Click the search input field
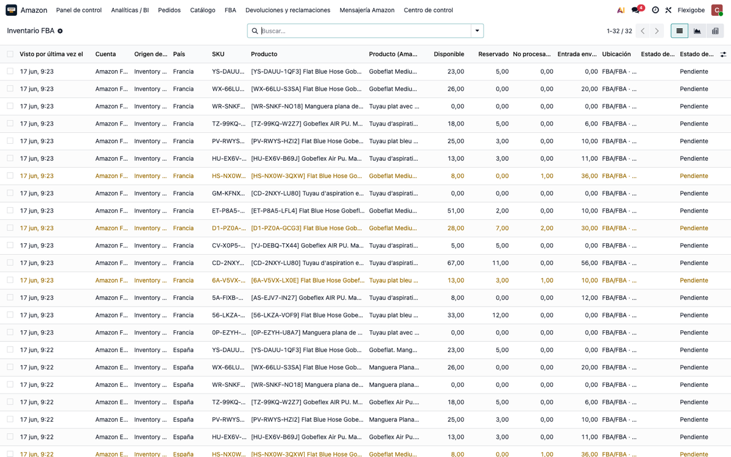This screenshot has height=457, width=731. pos(365,31)
